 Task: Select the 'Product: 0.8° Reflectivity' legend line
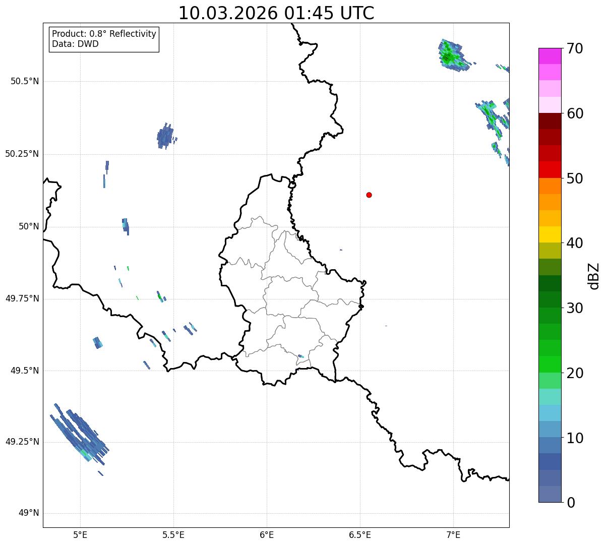pyautogui.click(x=104, y=34)
